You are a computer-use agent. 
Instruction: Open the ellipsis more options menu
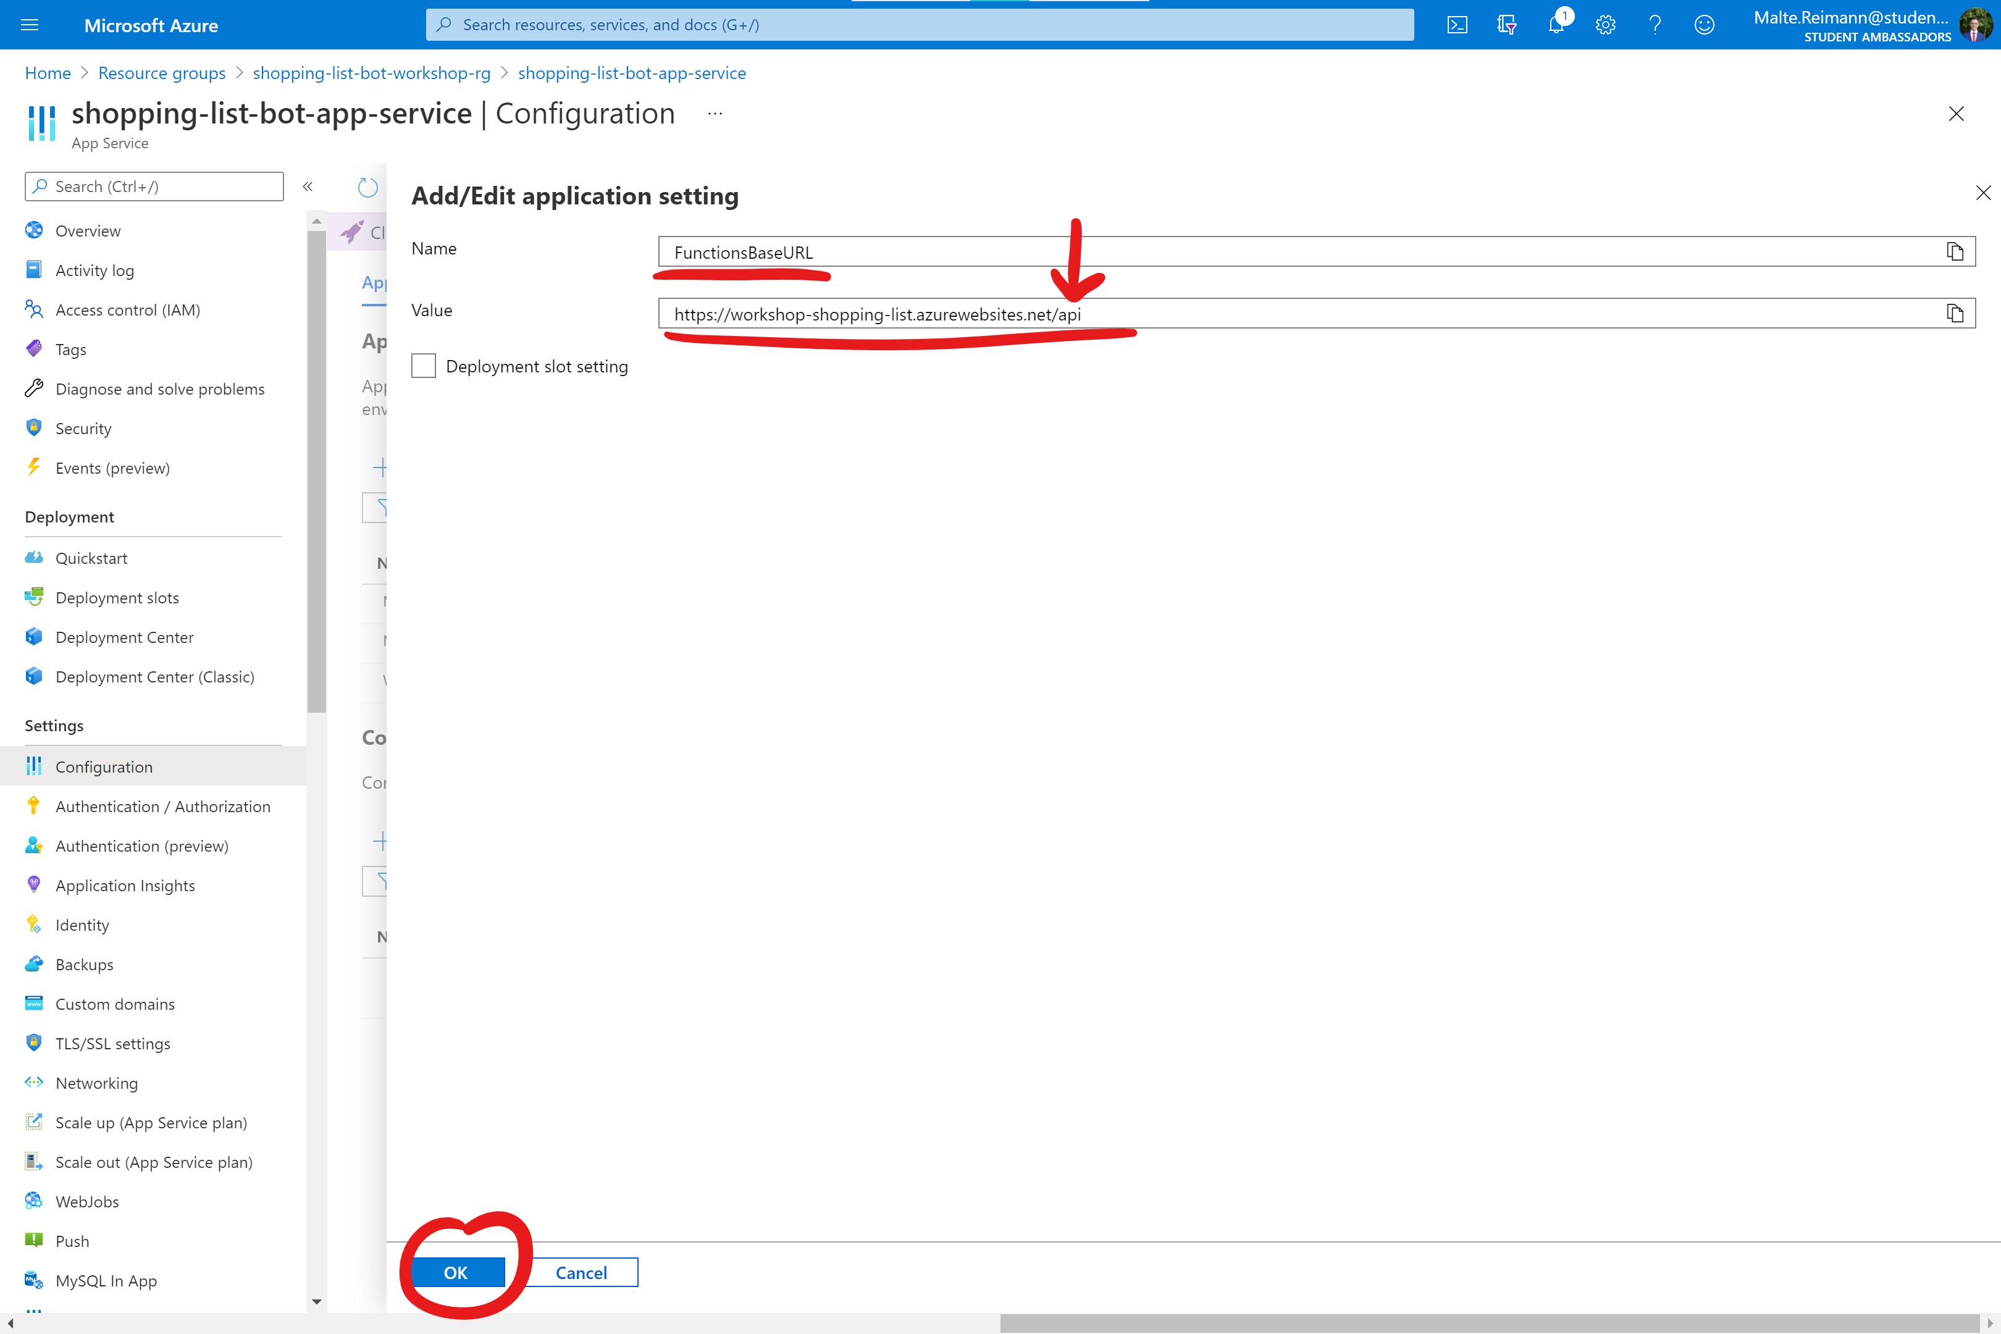click(715, 113)
